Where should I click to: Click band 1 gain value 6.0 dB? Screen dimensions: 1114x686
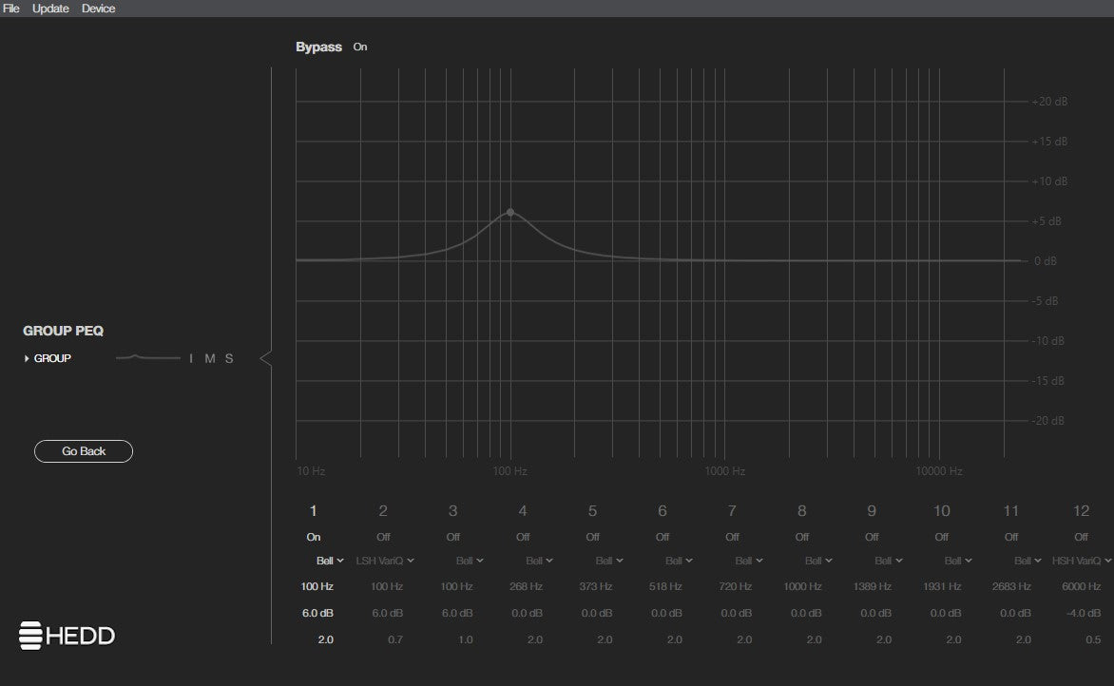coord(317,613)
